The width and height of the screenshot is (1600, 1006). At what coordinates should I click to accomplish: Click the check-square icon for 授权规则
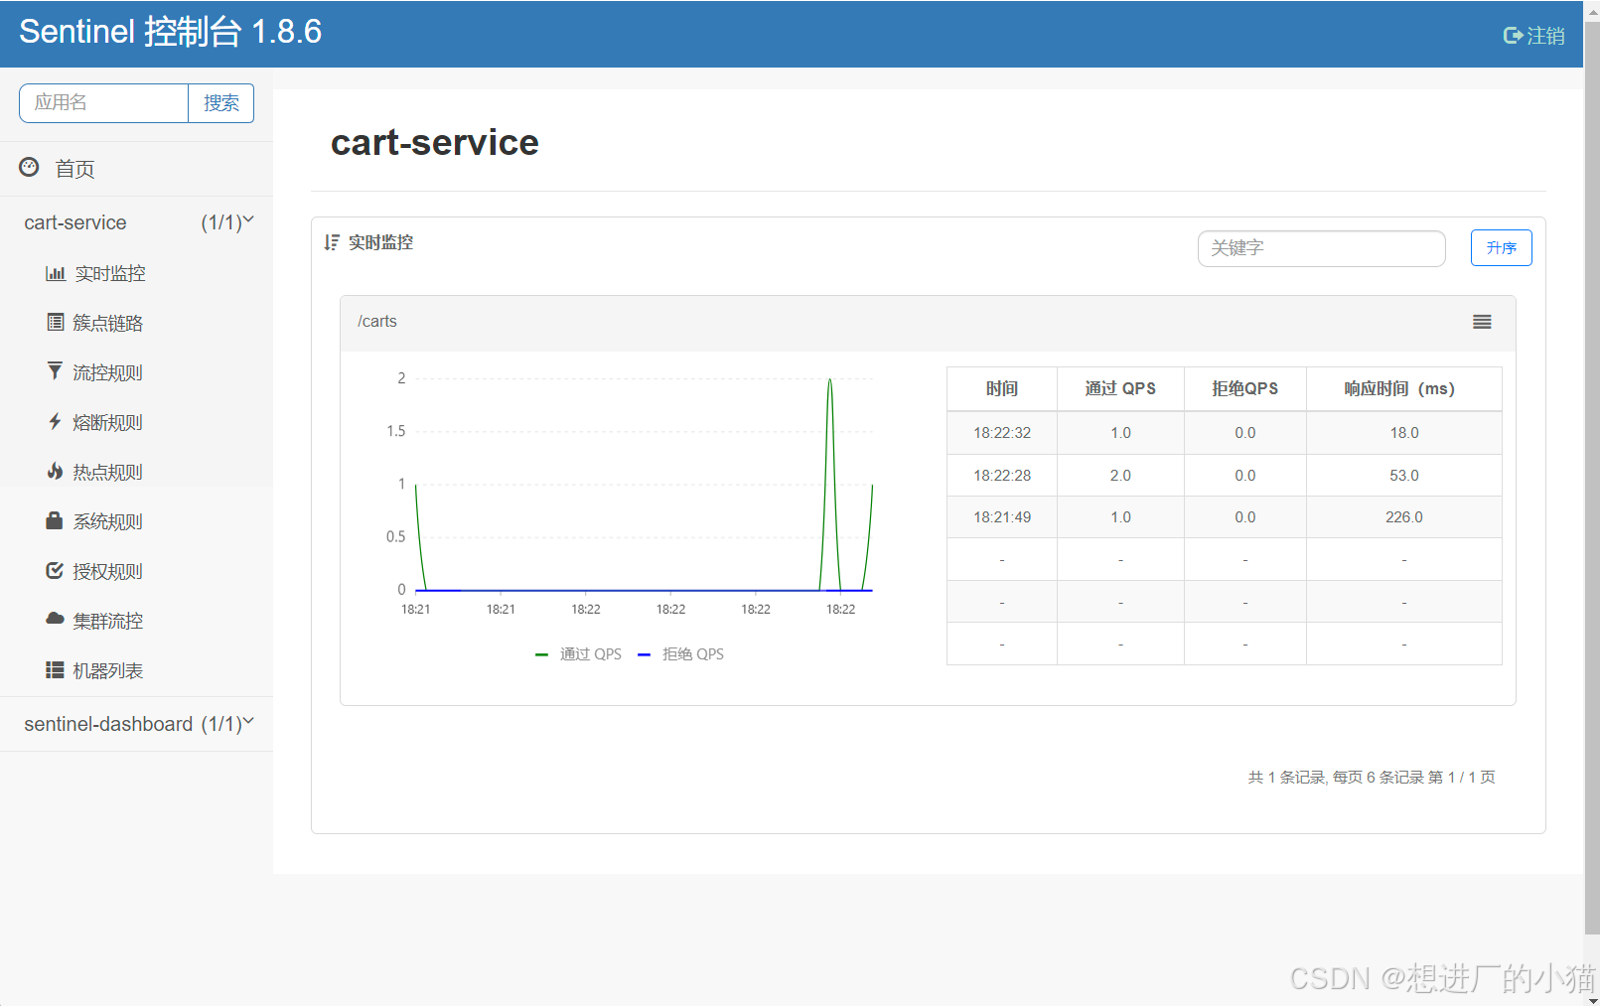pyautogui.click(x=55, y=570)
